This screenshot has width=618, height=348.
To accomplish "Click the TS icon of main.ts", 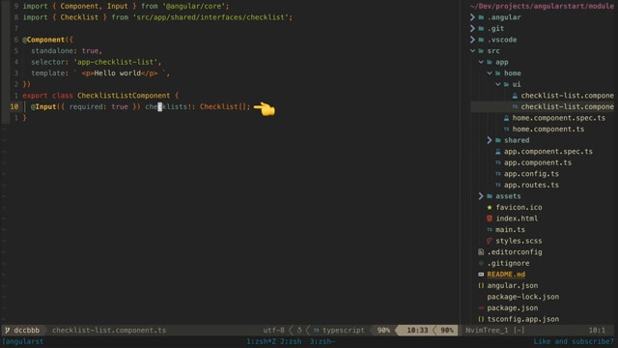I will point(490,229).
